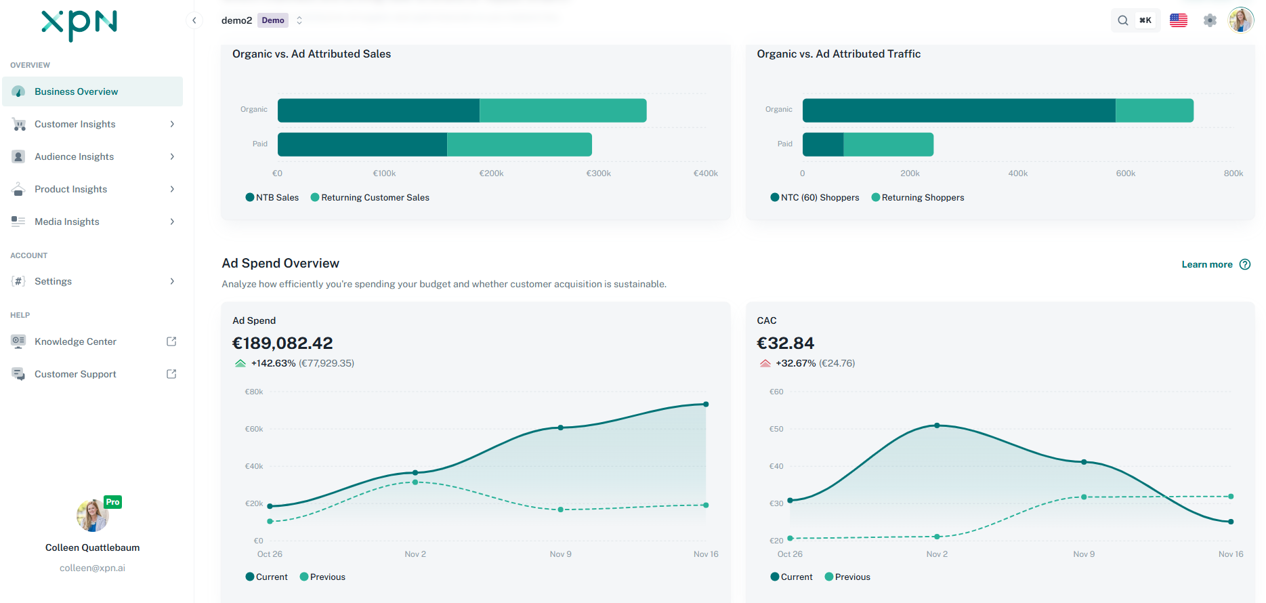The width and height of the screenshot is (1266, 603).
Task: Click the green up arrow under Ad Spend
Action: pyautogui.click(x=240, y=363)
